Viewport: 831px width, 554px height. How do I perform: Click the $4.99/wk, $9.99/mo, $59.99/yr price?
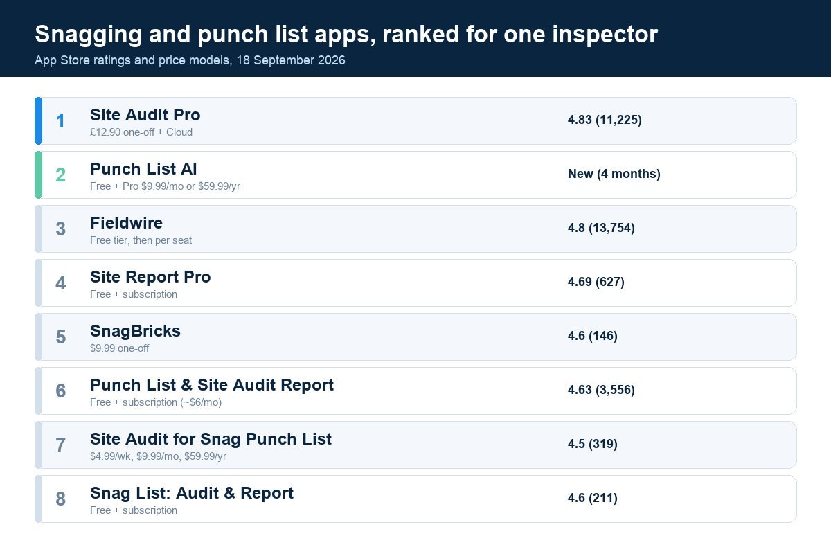point(159,456)
